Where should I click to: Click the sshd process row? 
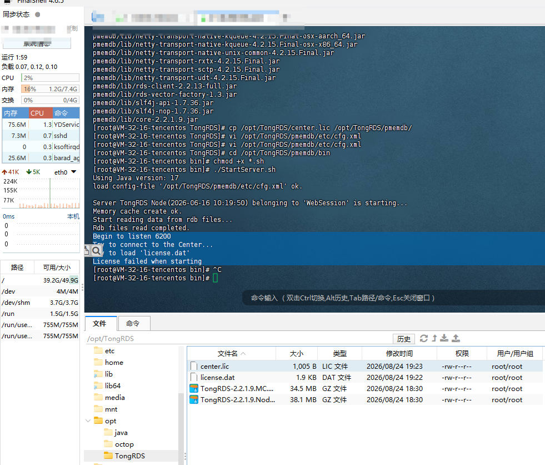click(41, 135)
